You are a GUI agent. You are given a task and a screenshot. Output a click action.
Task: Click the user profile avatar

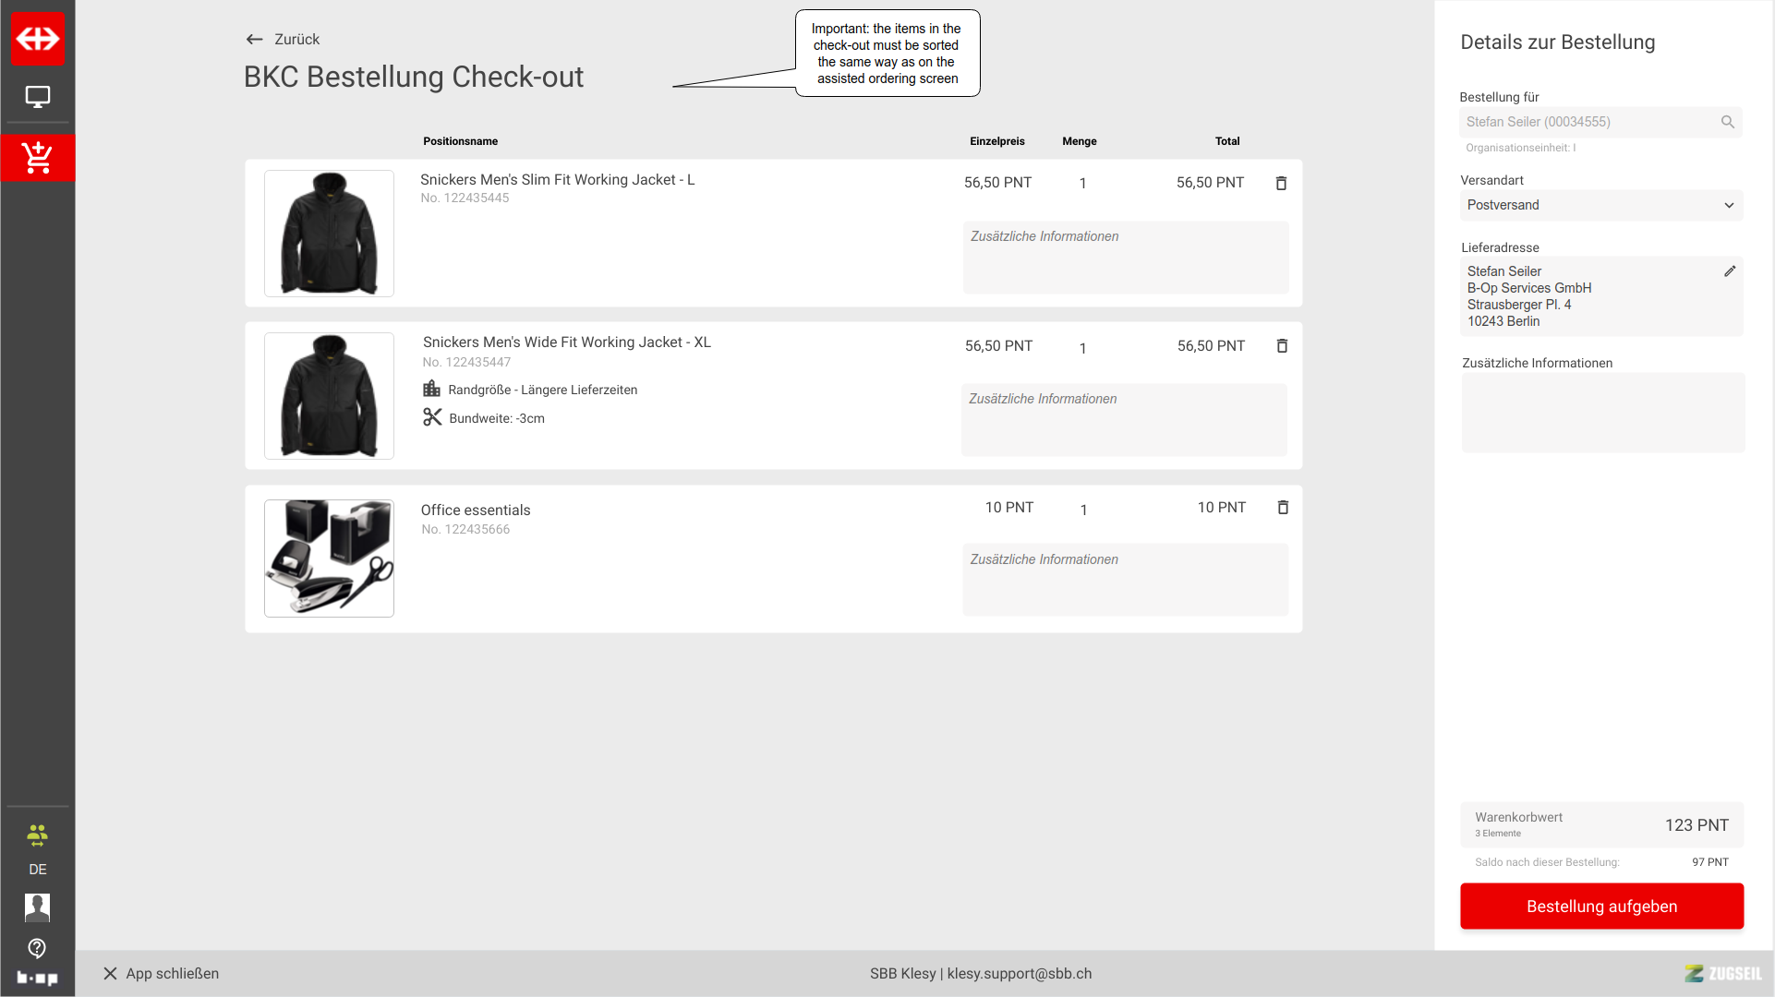point(37,907)
